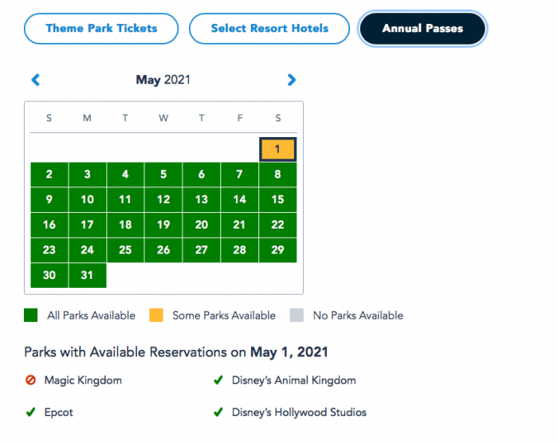The width and height of the screenshot is (558, 444).
Task: Pick May 28 on the calendar
Action: [x=239, y=250]
